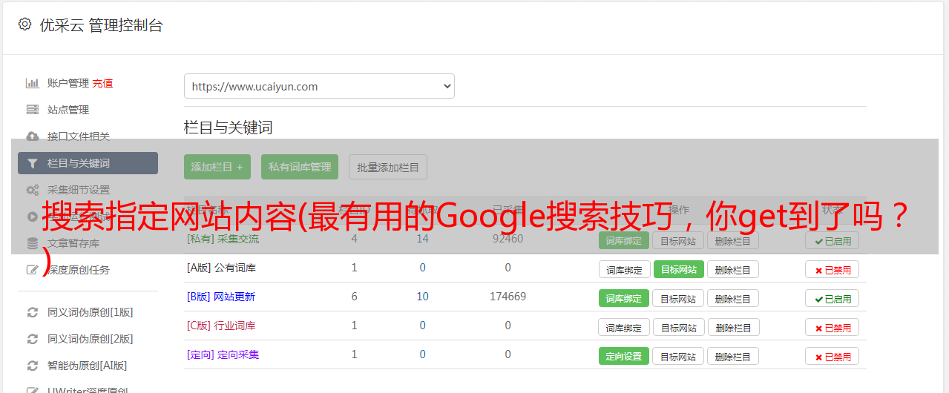Click 删除栏目 in the 公有词库 row

click(x=733, y=269)
